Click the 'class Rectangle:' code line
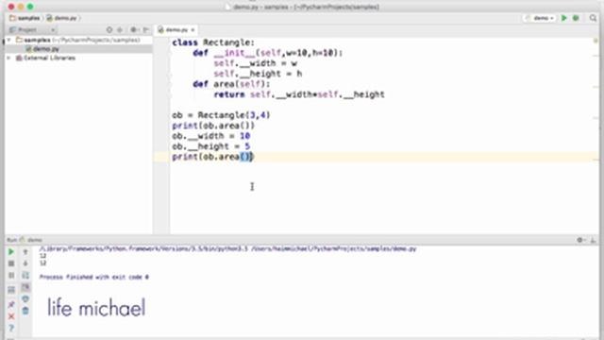 pos(213,42)
